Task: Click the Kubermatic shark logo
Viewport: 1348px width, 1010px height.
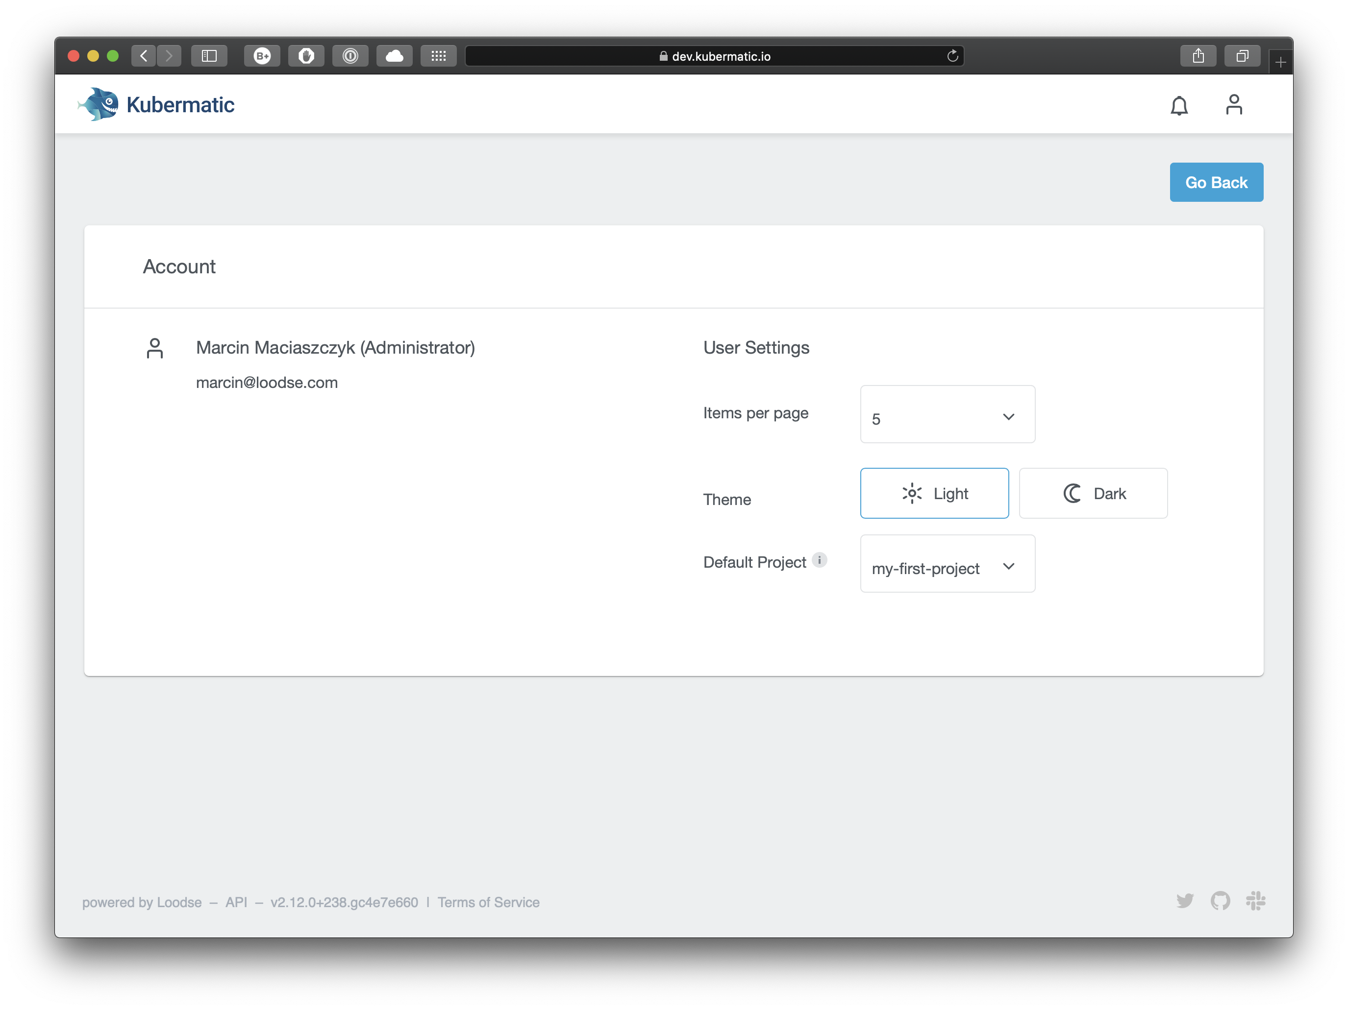Action: click(x=100, y=103)
